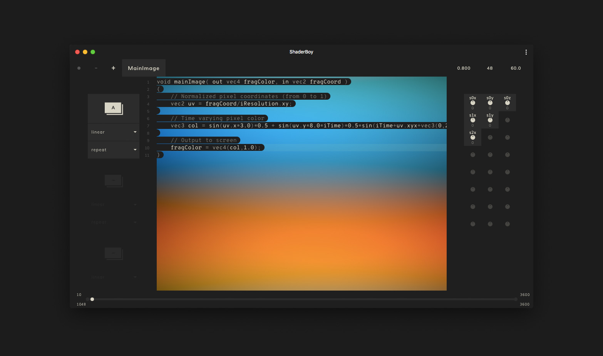Click the 10 value at timeline start
603x356 pixels.
(79, 295)
